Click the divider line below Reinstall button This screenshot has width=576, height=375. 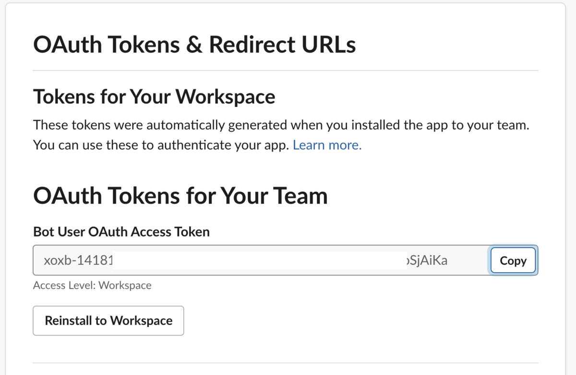286,363
